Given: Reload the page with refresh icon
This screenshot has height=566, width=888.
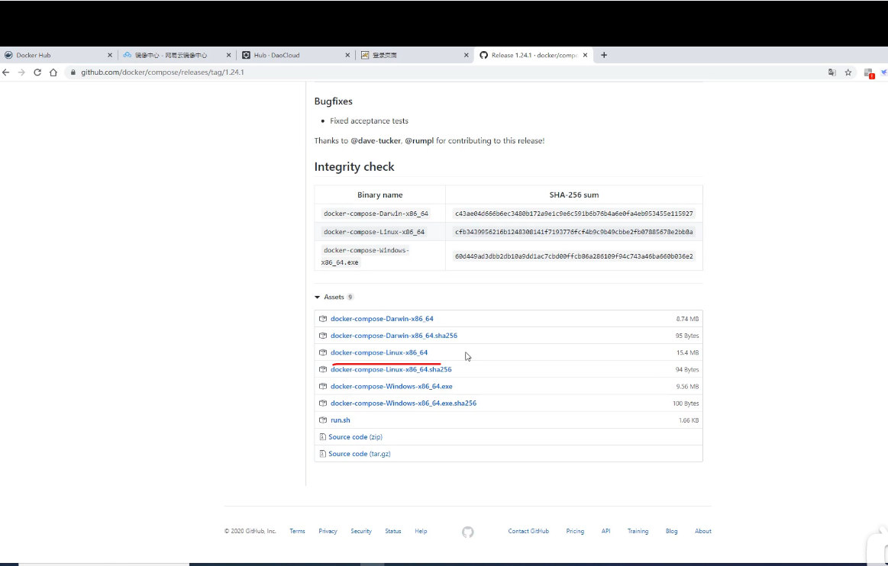Looking at the screenshot, I should pyautogui.click(x=37, y=72).
